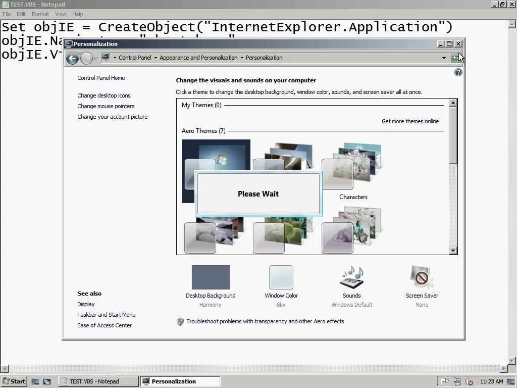Click the Window Color label

281,296
